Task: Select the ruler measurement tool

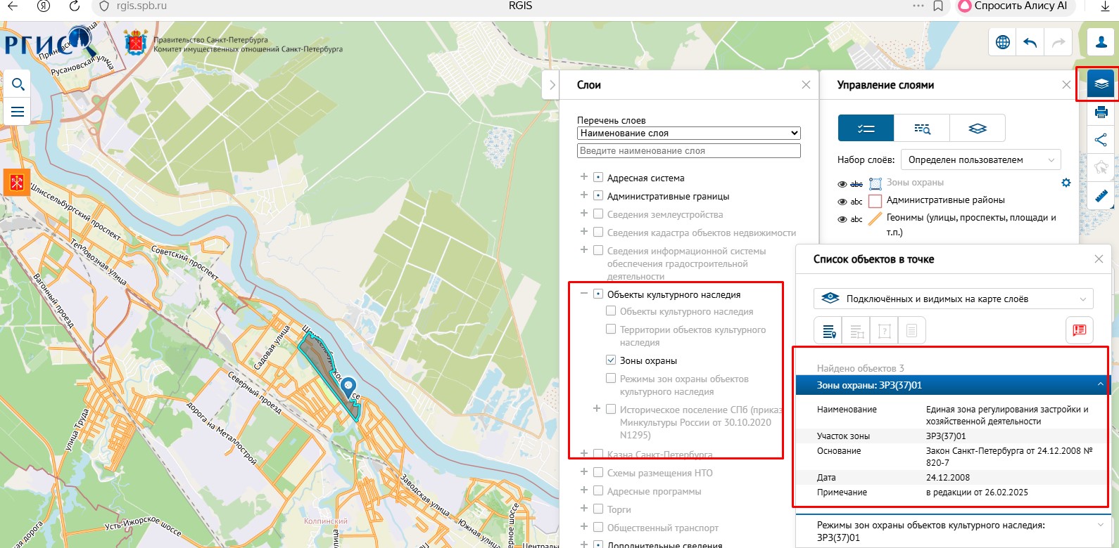Action: pyautogui.click(x=1101, y=195)
